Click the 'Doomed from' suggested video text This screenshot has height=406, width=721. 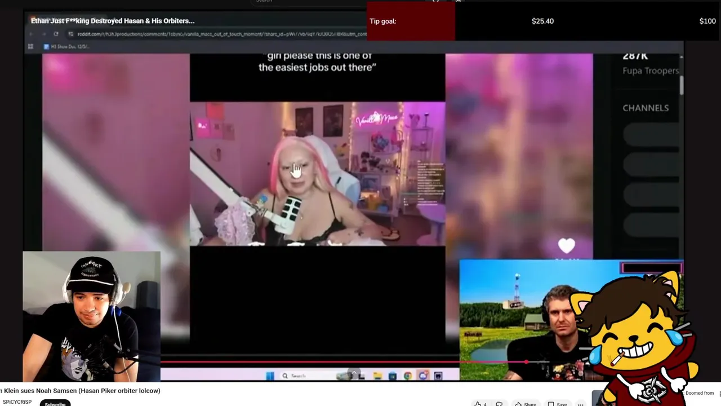click(x=700, y=393)
